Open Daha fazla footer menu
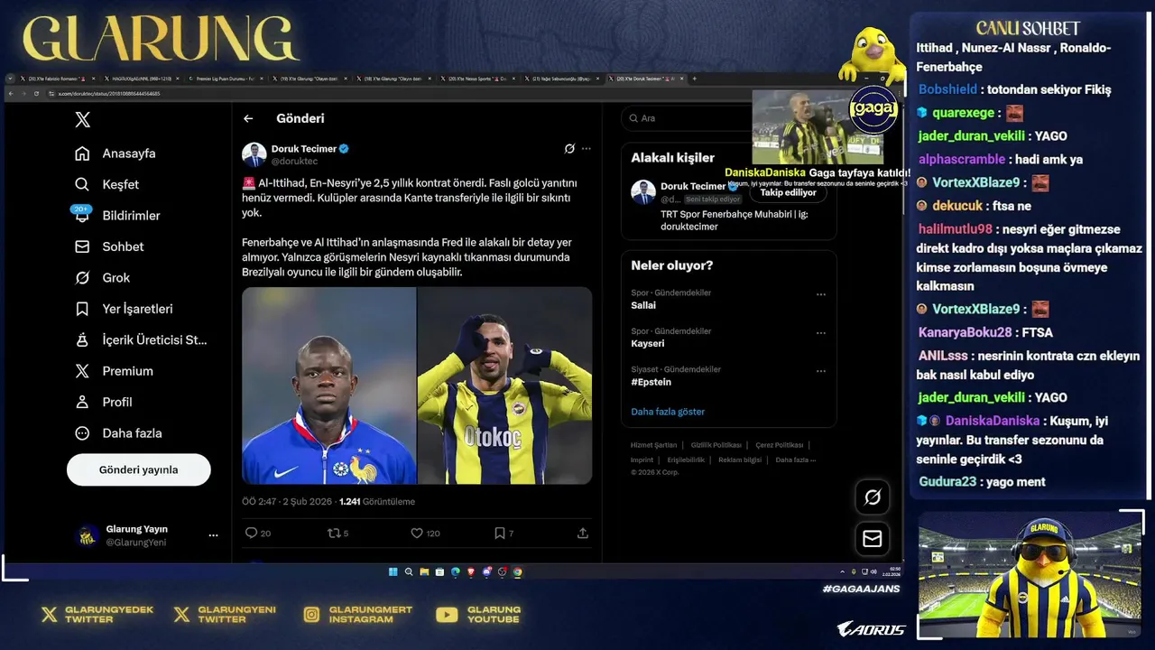Image resolution: width=1155 pixels, height=650 pixels. (x=795, y=460)
